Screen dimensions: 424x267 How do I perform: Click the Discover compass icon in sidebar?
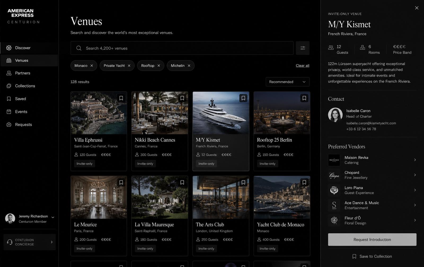pos(9,48)
